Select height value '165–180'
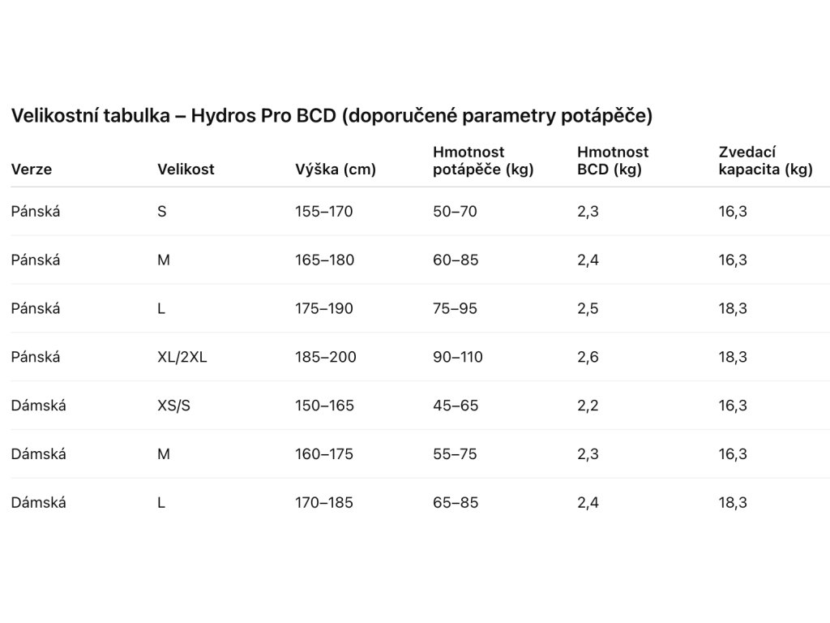This screenshot has width=830, height=623. point(324,260)
